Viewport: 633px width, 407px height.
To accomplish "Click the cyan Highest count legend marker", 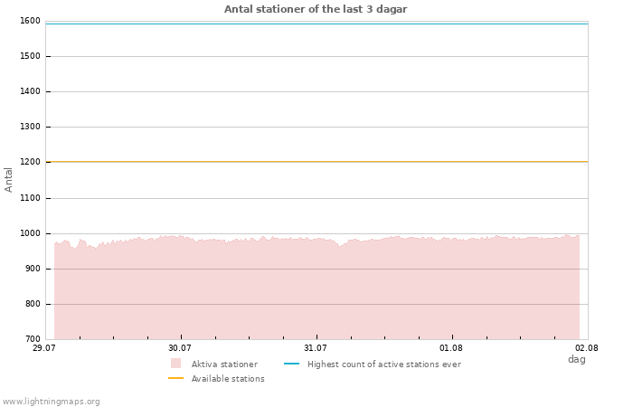I will tap(291, 364).
